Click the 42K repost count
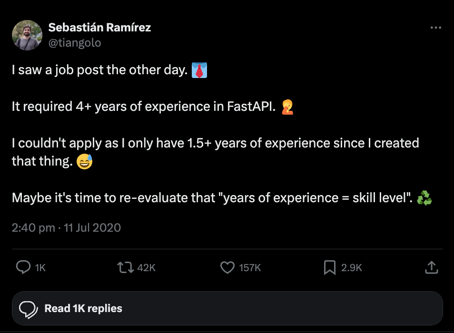Image resolution: width=454 pixels, height=333 pixels. pyautogui.click(x=146, y=268)
